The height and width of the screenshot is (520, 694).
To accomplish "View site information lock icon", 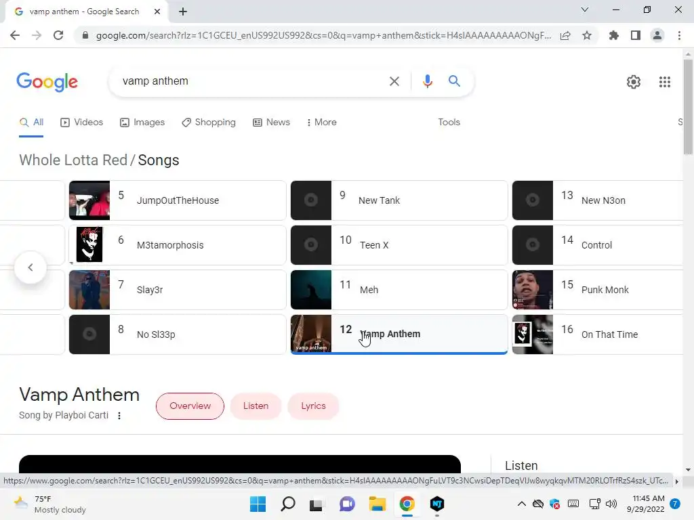I will click(85, 35).
